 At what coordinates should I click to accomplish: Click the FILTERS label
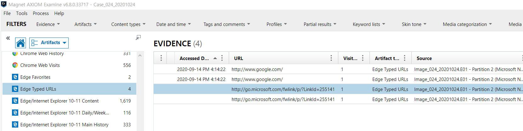[x=16, y=24]
